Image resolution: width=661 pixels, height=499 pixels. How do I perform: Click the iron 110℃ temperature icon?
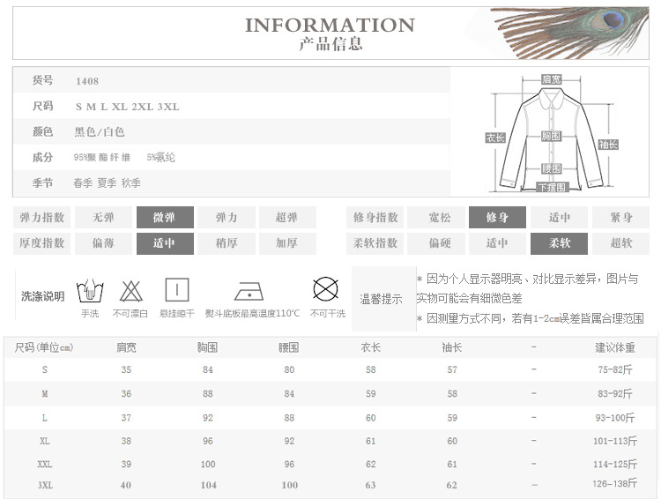pos(249,291)
